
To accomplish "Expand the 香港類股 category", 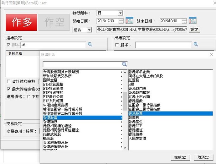I will [82, 122].
